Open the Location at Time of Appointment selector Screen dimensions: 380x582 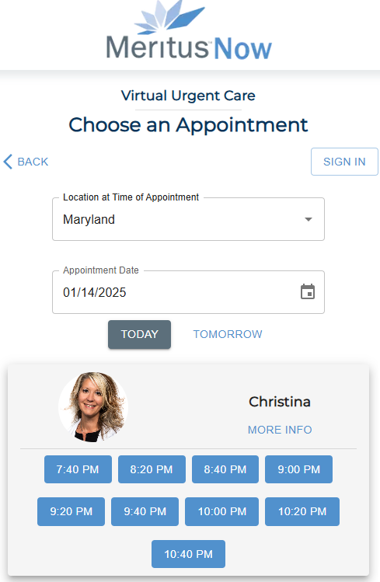coord(189,219)
